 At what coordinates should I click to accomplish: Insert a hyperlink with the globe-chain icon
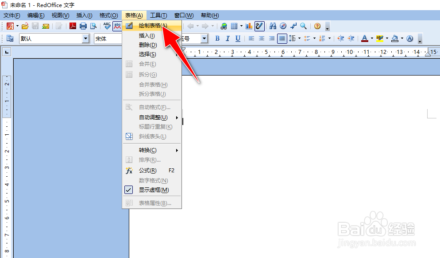point(223,26)
